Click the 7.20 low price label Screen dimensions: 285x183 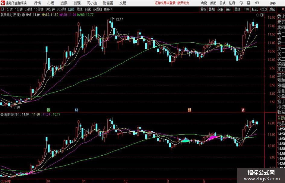[x=17, y=107]
